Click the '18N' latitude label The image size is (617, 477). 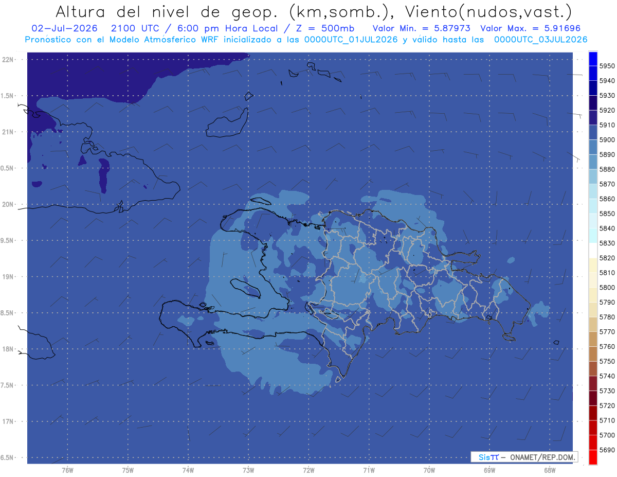tap(8, 349)
